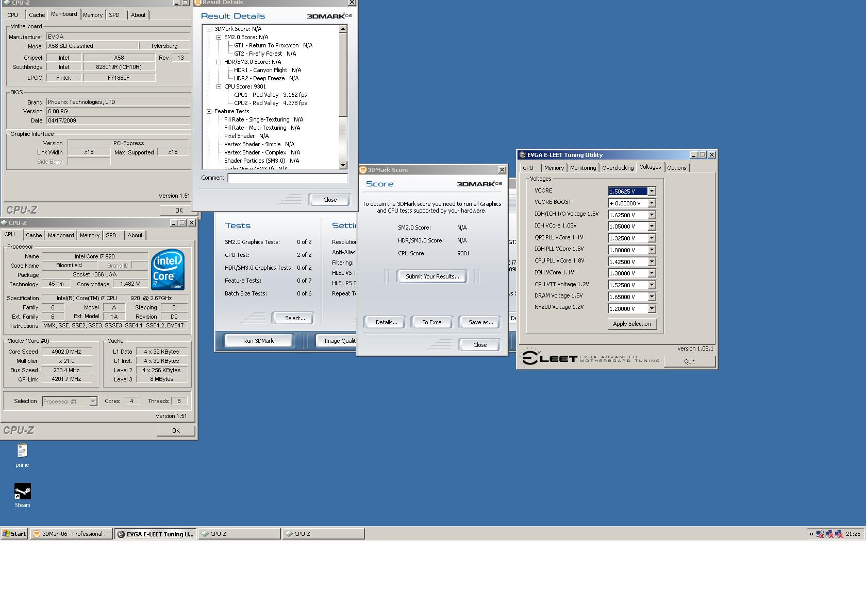Click the Image Quality button
This screenshot has height=593, width=866.
[337, 341]
